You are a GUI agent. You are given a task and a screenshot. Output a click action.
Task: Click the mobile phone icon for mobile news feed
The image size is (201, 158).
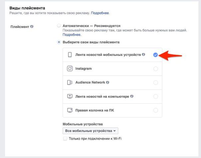point(70,55)
